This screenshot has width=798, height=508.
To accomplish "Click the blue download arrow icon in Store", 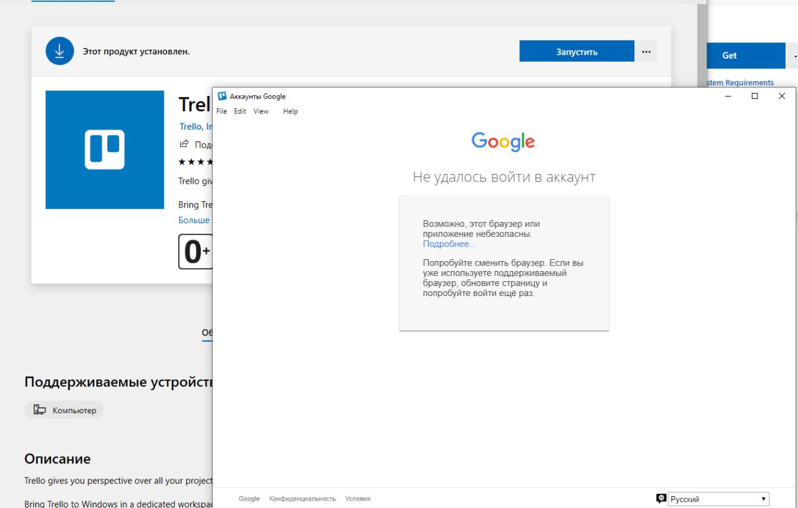I will click(x=60, y=51).
